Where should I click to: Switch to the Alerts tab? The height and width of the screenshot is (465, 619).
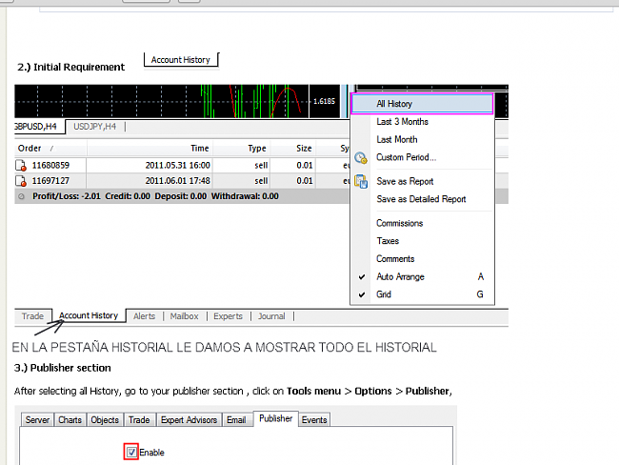[x=144, y=316]
